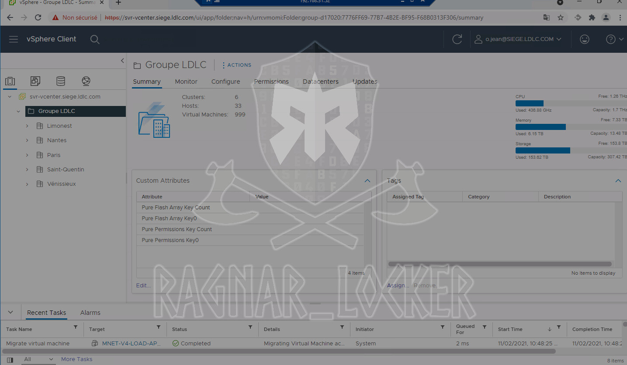The height and width of the screenshot is (365, 627).
Task: Open Chrome three-dot menu
Action: (x=620, y=17)
